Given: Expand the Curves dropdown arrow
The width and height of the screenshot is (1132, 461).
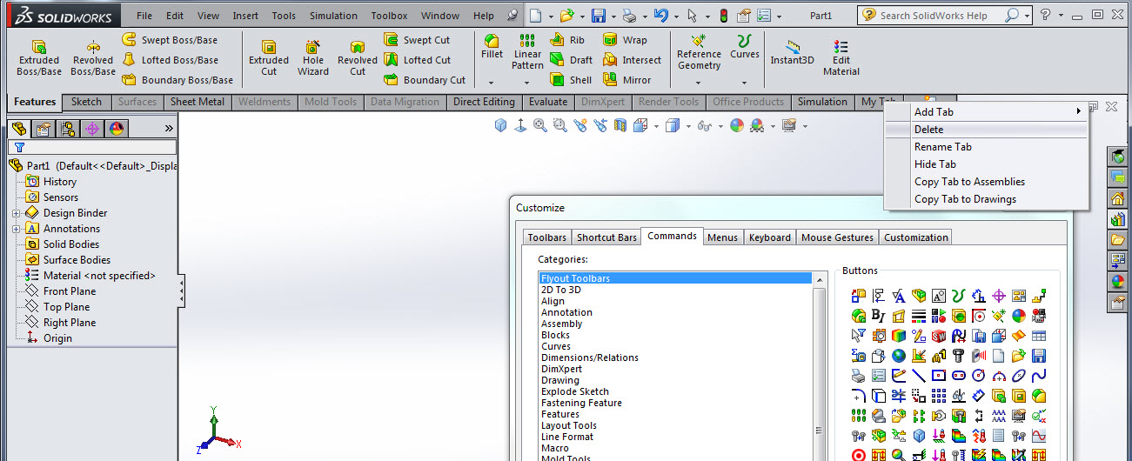Looking at the screenshot, I should 744,84.
